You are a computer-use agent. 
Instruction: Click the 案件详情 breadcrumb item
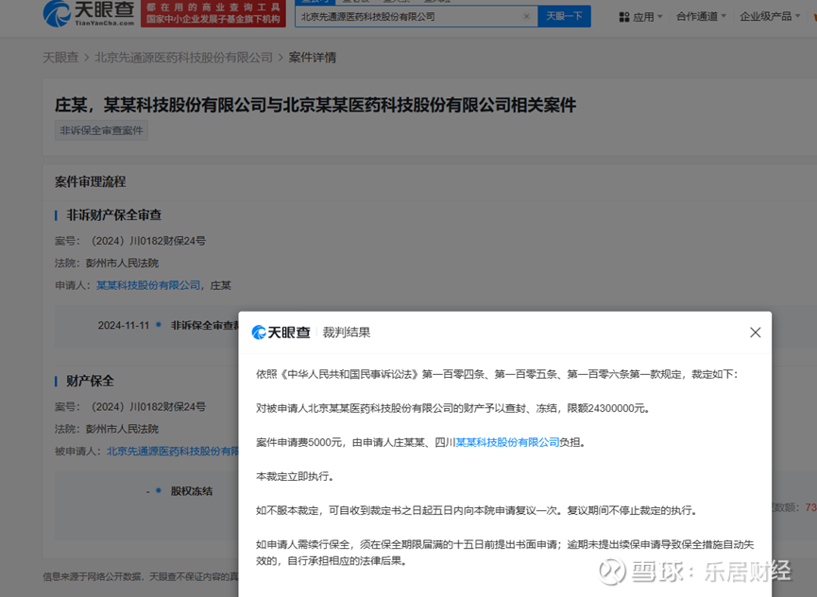point(313,58)
